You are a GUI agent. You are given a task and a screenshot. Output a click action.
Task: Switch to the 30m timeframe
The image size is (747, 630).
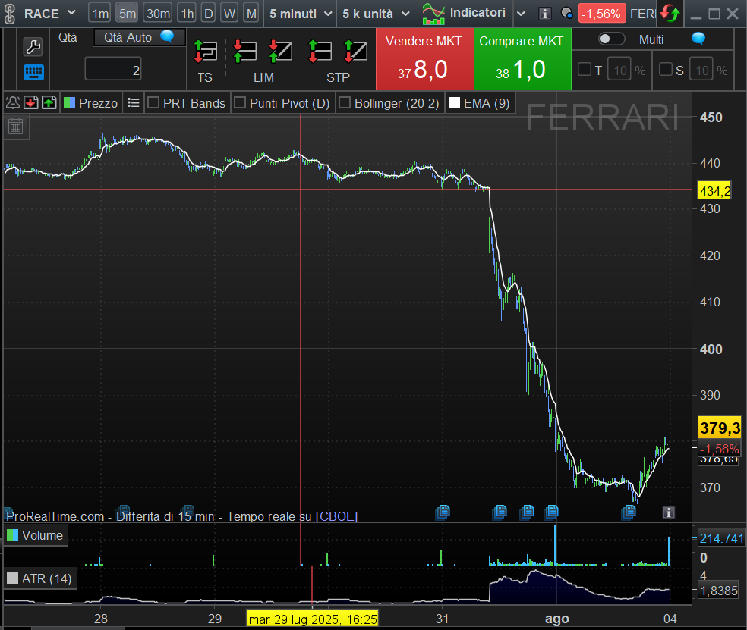click(158, 14)
